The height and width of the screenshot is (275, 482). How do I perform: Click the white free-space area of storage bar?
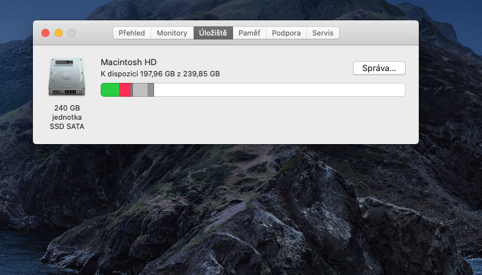[x=277, y=90]
